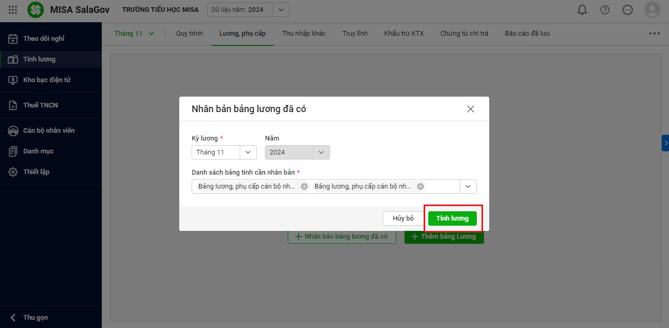Remove the second selected payroll chip
The image size is (669, 328).
tap(421, 186)
